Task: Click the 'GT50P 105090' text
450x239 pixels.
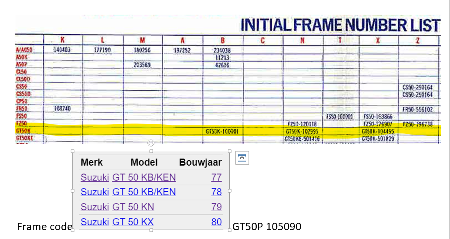Action: click(267, 227)
